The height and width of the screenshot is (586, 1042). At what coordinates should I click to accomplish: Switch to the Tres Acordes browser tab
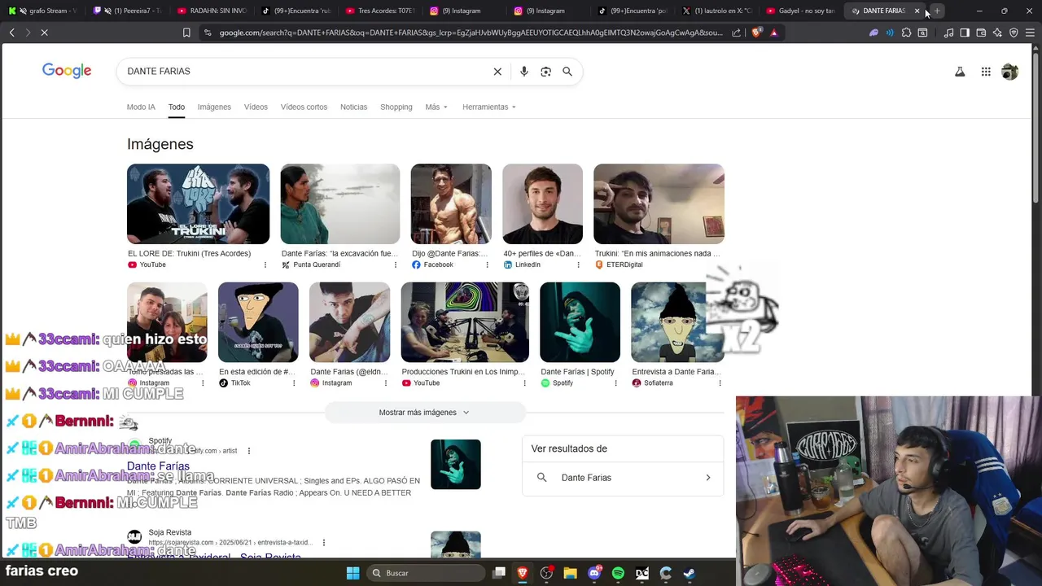click(381, 11)
